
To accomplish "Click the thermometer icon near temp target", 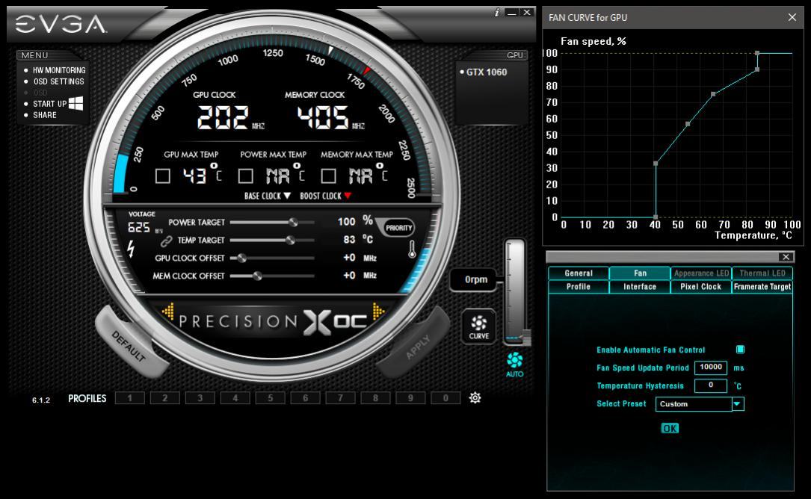I will (x=412, y=249).
